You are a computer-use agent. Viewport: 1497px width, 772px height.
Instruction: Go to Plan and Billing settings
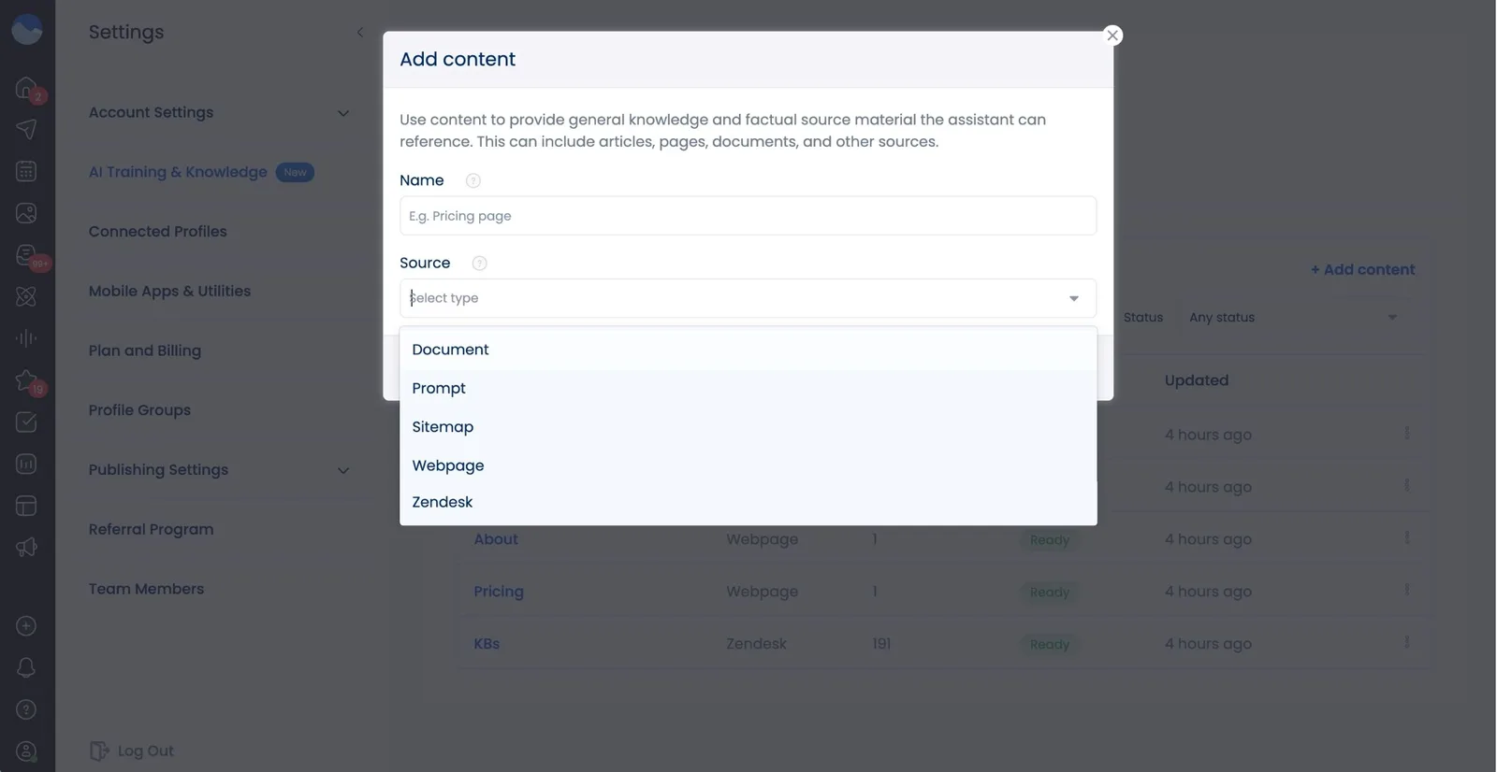(144, 350)
